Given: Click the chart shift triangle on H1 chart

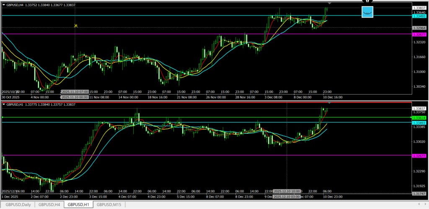Looking at the screenshot, I should 329,102.
